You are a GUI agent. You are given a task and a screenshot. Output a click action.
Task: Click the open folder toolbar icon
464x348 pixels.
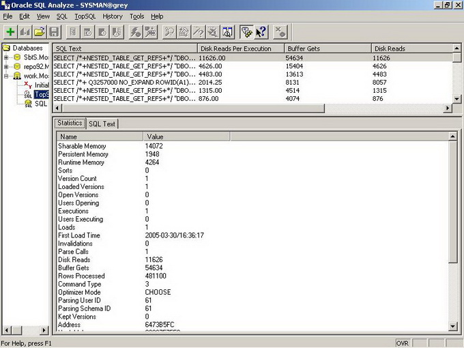40,32
